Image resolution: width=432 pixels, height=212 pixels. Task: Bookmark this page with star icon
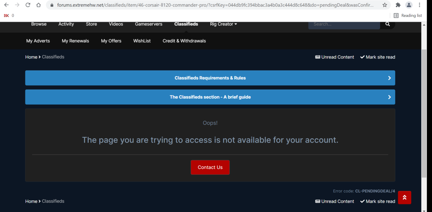click(x=385, y=5)
